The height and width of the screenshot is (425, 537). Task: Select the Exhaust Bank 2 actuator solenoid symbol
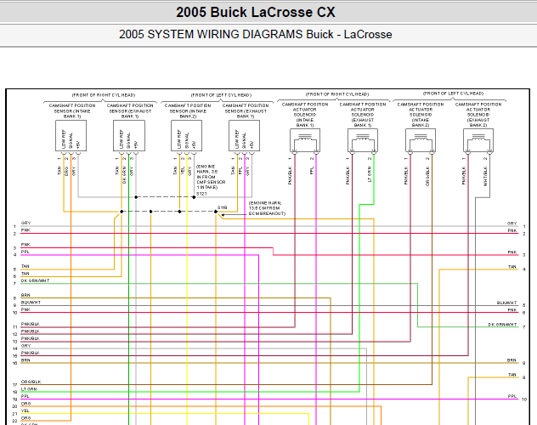pos(478,140)
